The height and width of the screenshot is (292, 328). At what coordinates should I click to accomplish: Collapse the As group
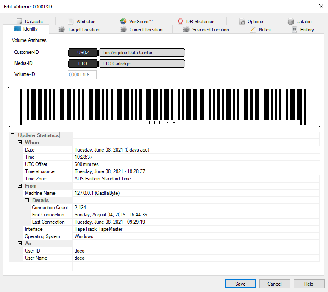(x=19, y=243)
